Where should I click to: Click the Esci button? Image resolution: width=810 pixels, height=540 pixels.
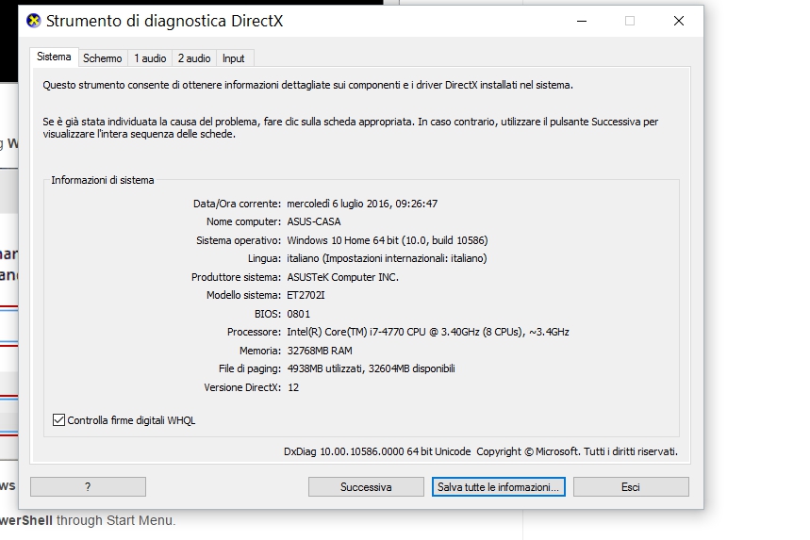[x=631, y=487]
